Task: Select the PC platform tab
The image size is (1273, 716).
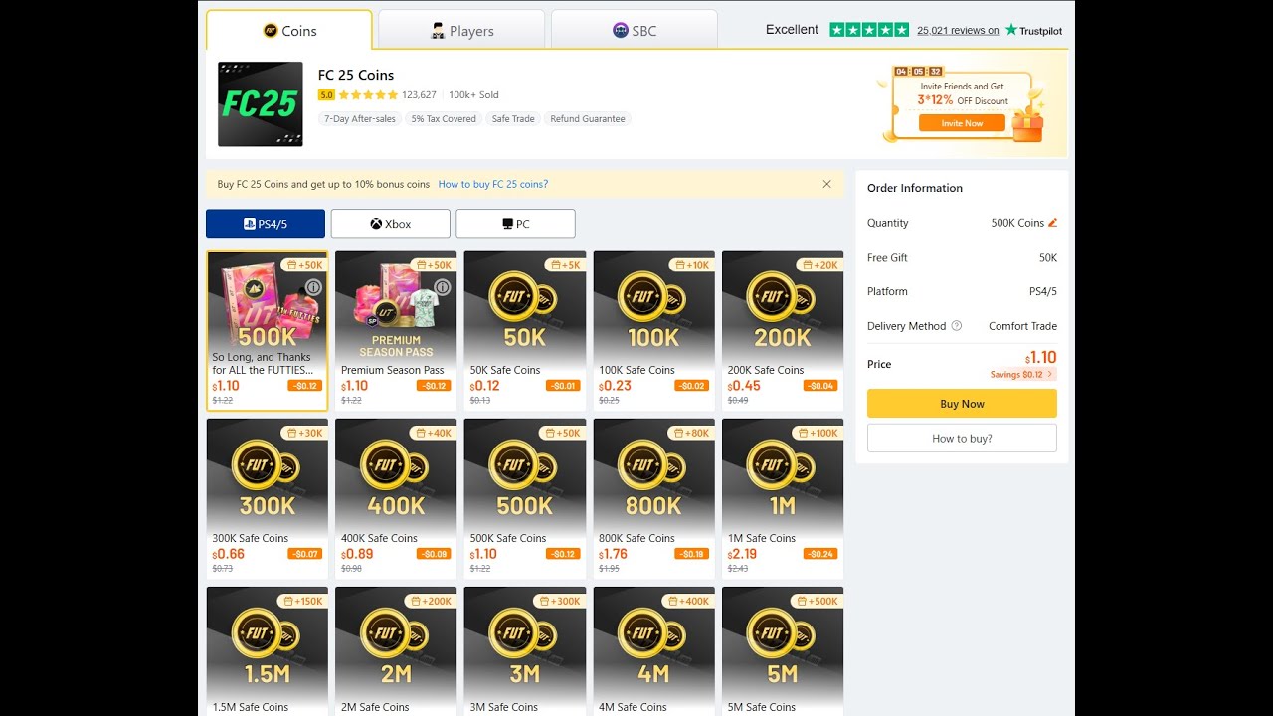Action: (x=515, y=224)
